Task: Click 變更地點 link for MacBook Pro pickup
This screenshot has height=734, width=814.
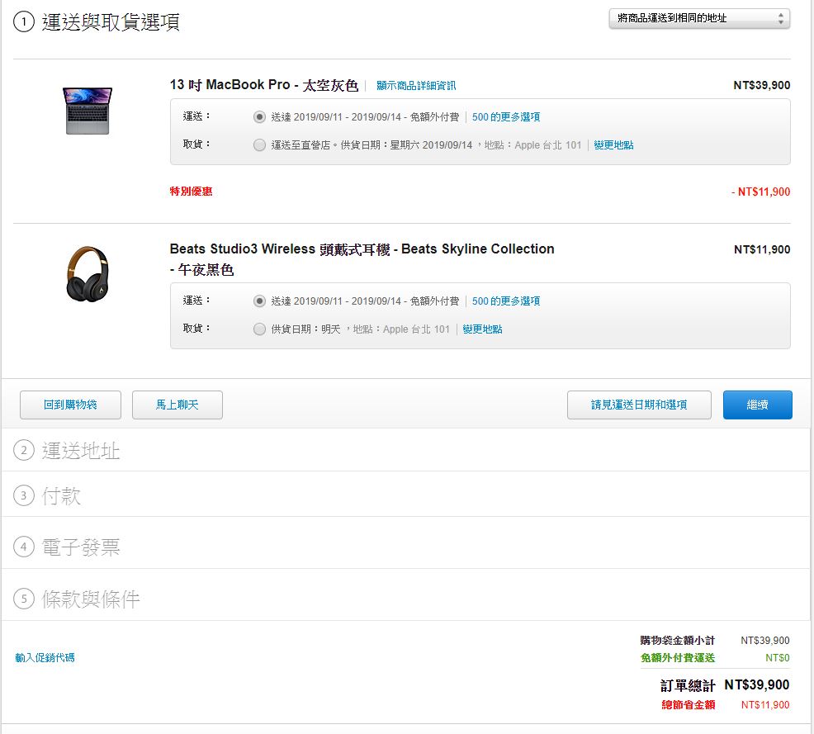Action: [613, 145]
